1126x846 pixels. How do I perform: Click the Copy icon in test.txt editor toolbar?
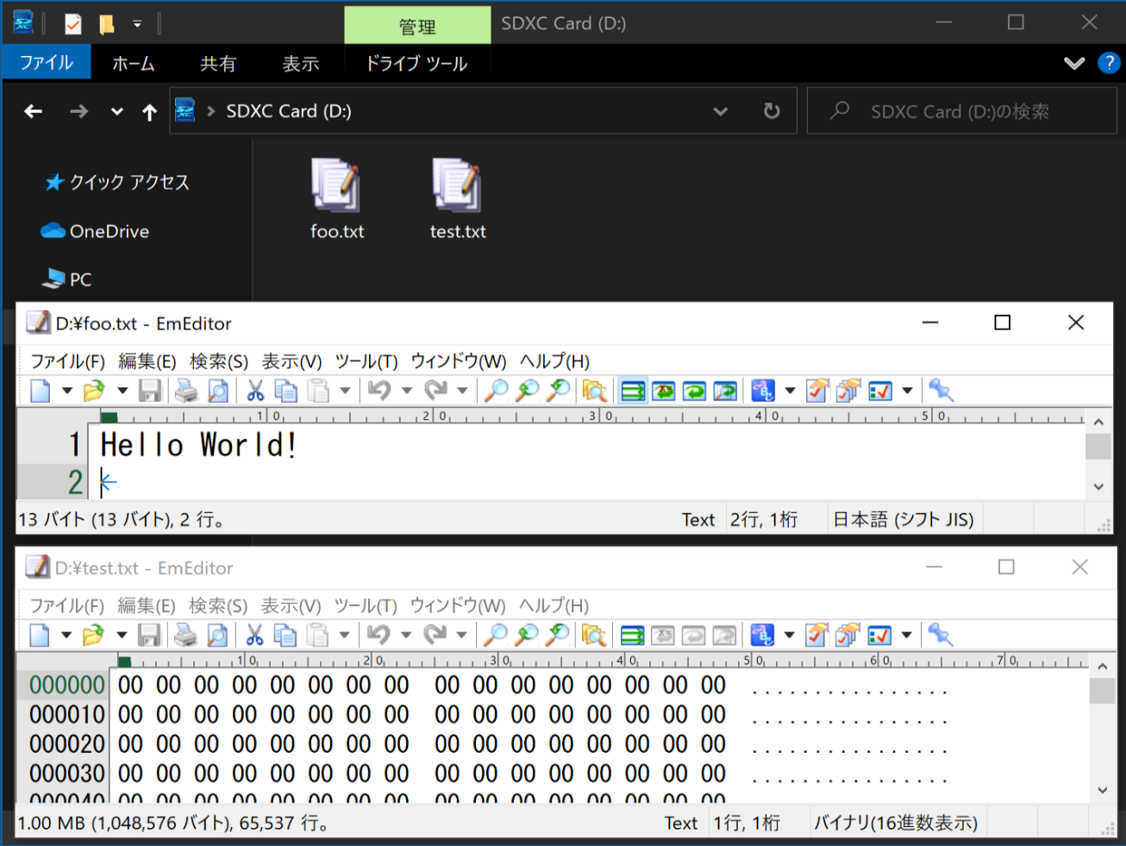285,636
